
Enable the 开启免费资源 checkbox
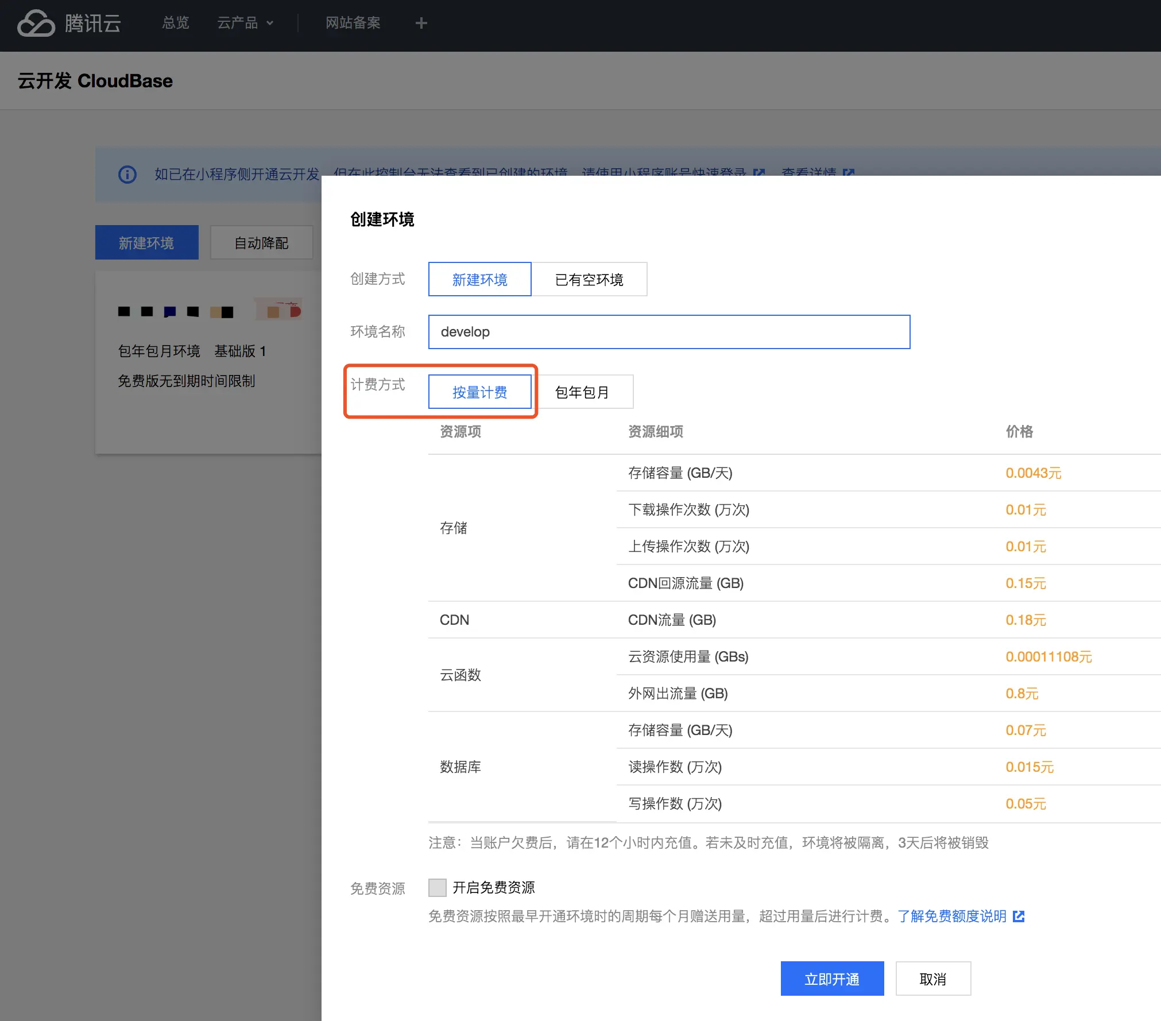tap(438, 887)
